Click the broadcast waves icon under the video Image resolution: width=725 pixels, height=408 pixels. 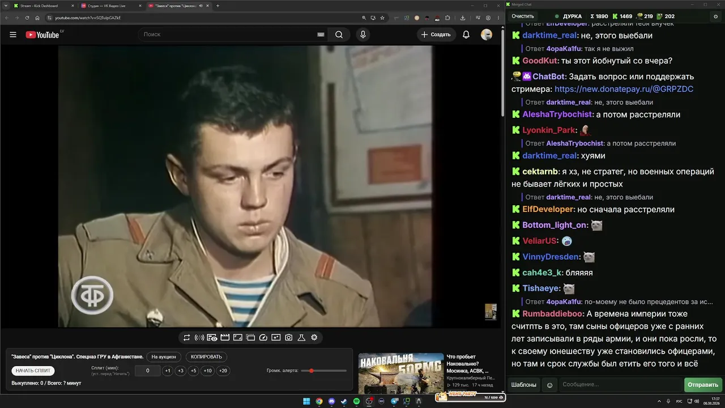pyautogui.click(x=199, y=338)
